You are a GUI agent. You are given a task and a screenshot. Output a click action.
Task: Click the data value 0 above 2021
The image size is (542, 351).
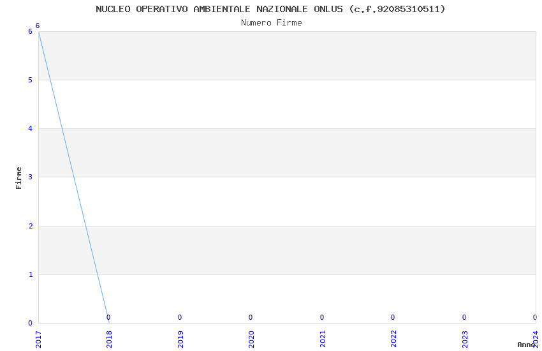point(322,317)
